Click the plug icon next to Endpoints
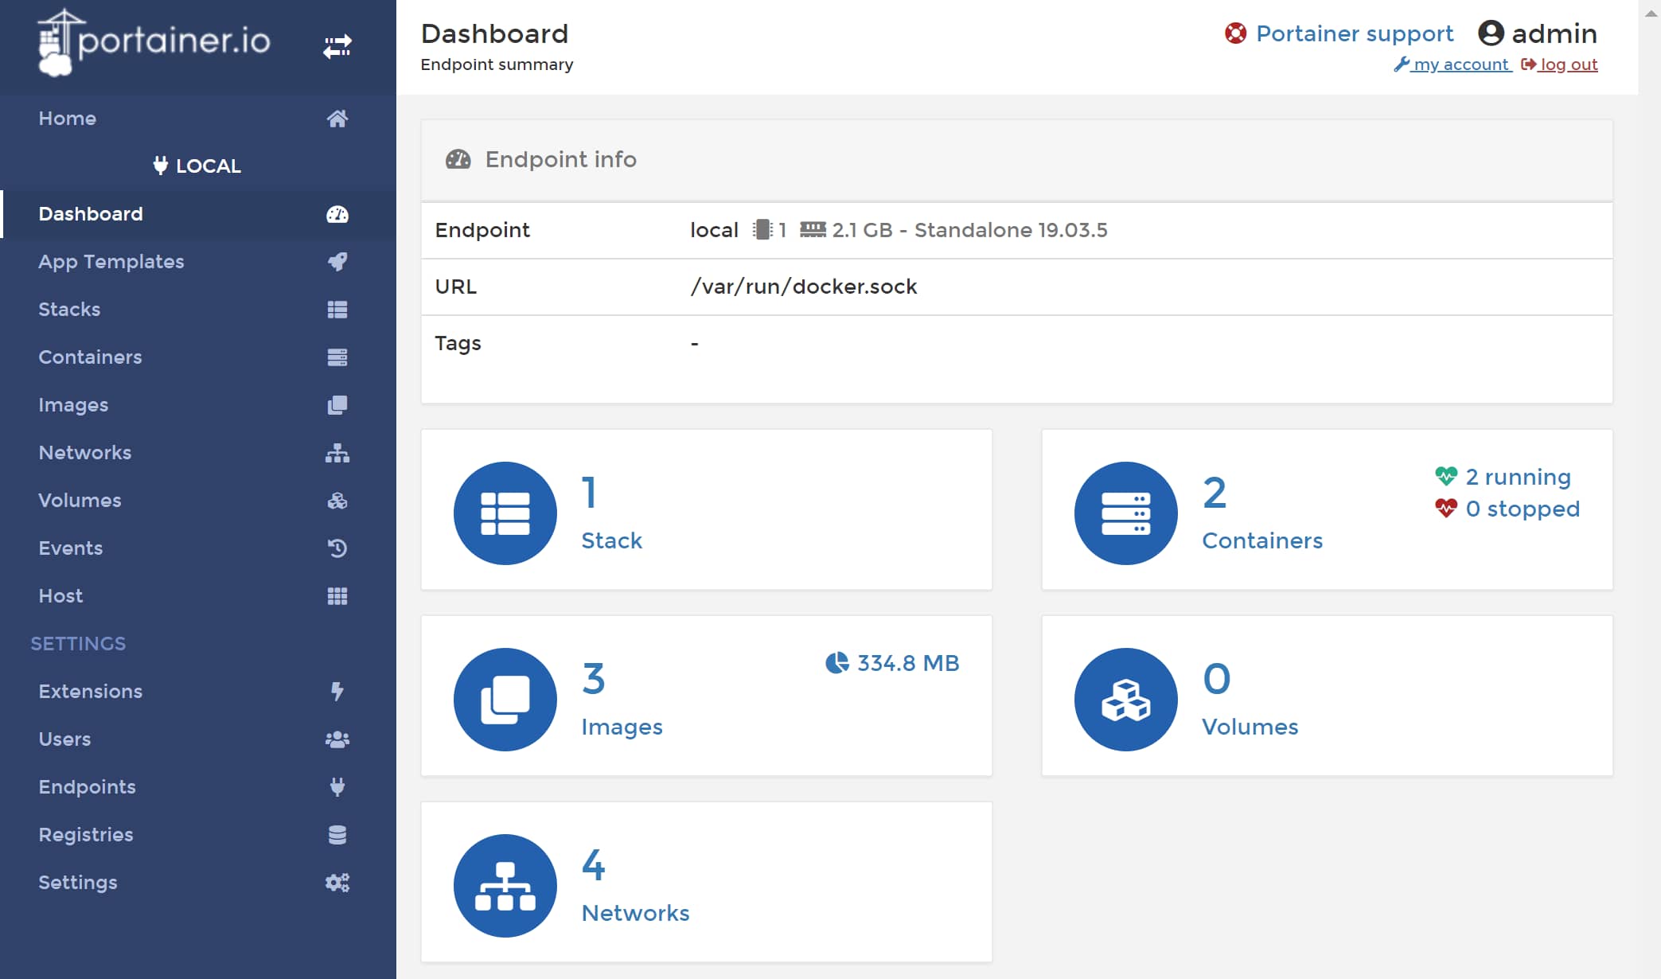 337,787
